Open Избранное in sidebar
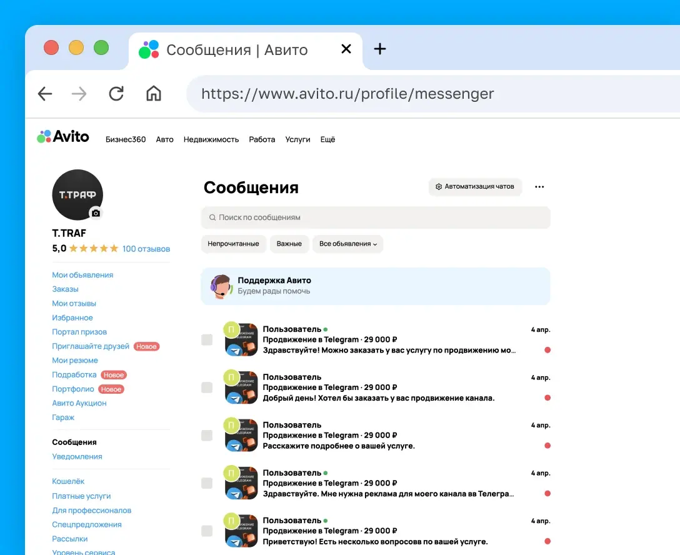 (72, 318)
